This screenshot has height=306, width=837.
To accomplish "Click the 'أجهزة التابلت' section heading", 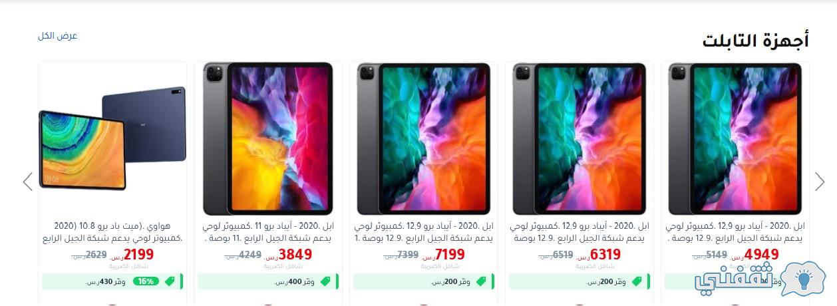I will point(756,40).
